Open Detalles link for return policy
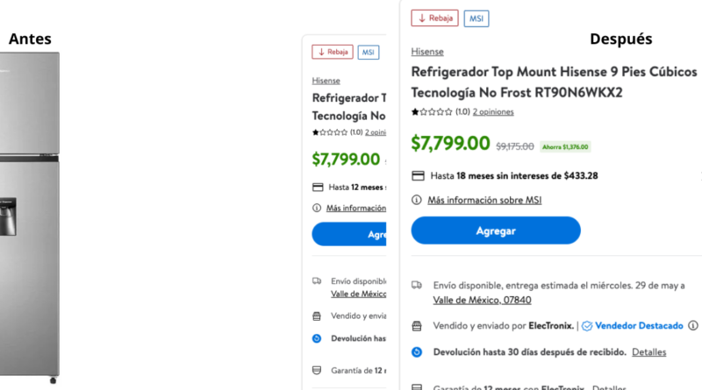Screen dimensions: 702x390 [x=648, y=352]
